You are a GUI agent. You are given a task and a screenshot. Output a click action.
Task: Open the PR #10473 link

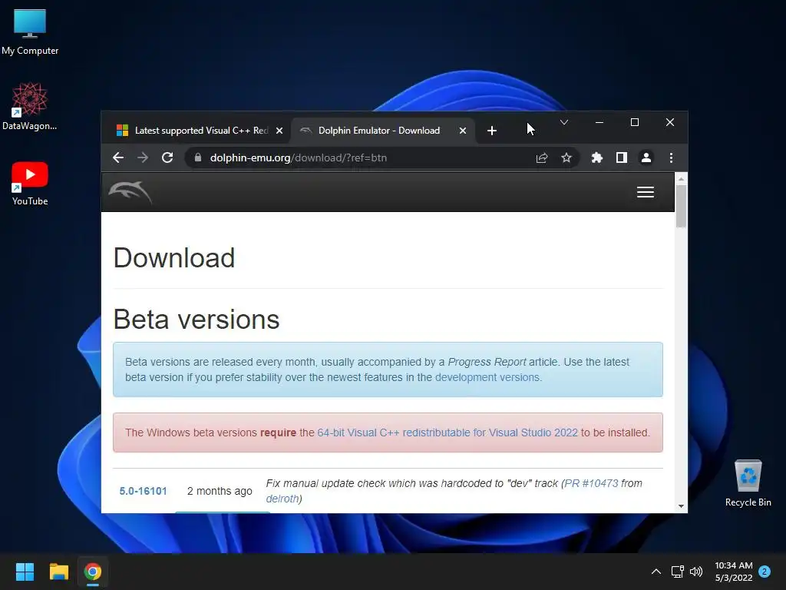click(592, 483)
